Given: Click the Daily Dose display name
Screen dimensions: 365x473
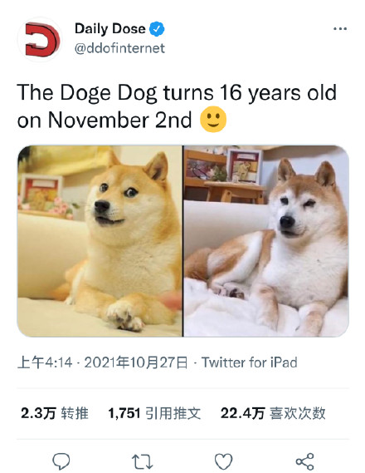Looking at the screenshot, I should point(110,29).
